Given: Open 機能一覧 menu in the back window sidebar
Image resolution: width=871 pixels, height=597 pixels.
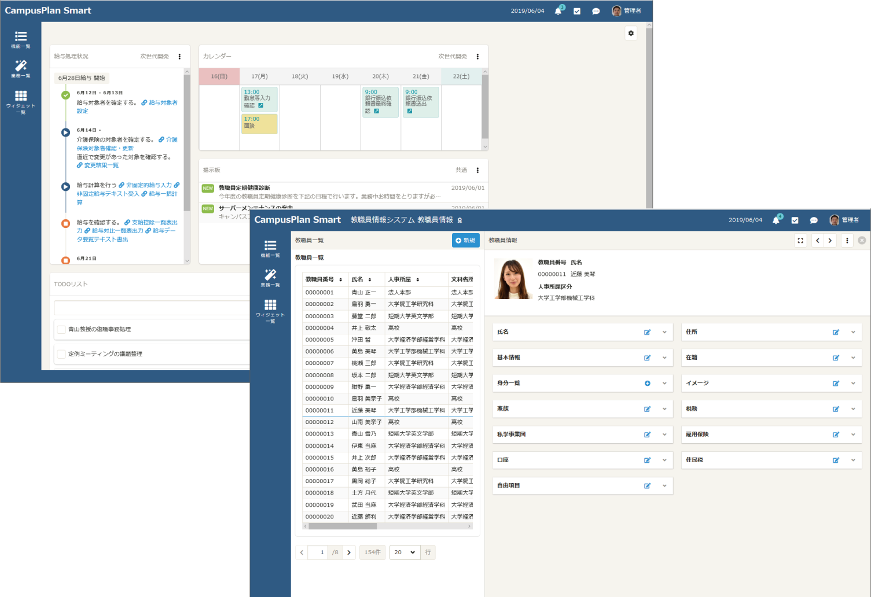Looking at the screenshot, I should 21,39.
